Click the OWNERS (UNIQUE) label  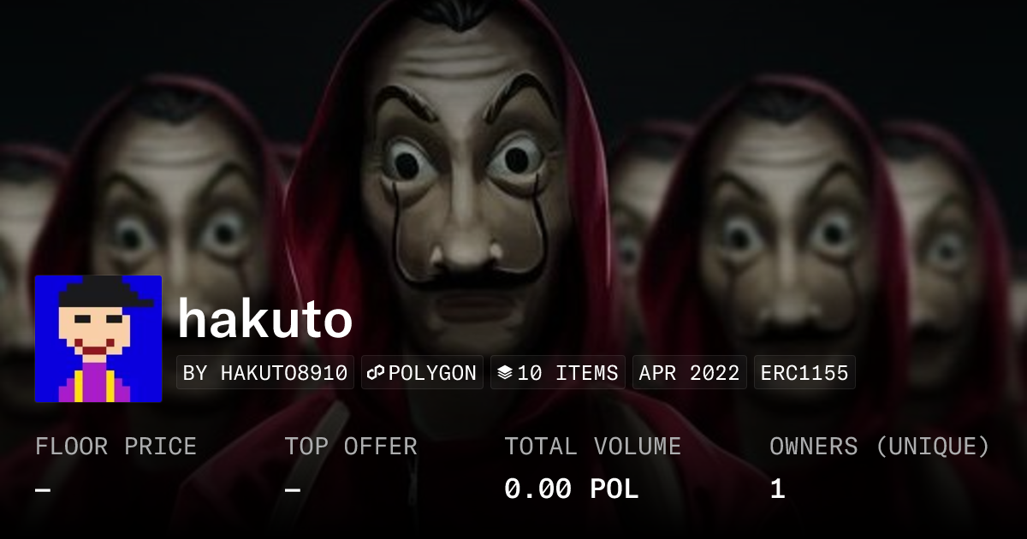(880, 447)
